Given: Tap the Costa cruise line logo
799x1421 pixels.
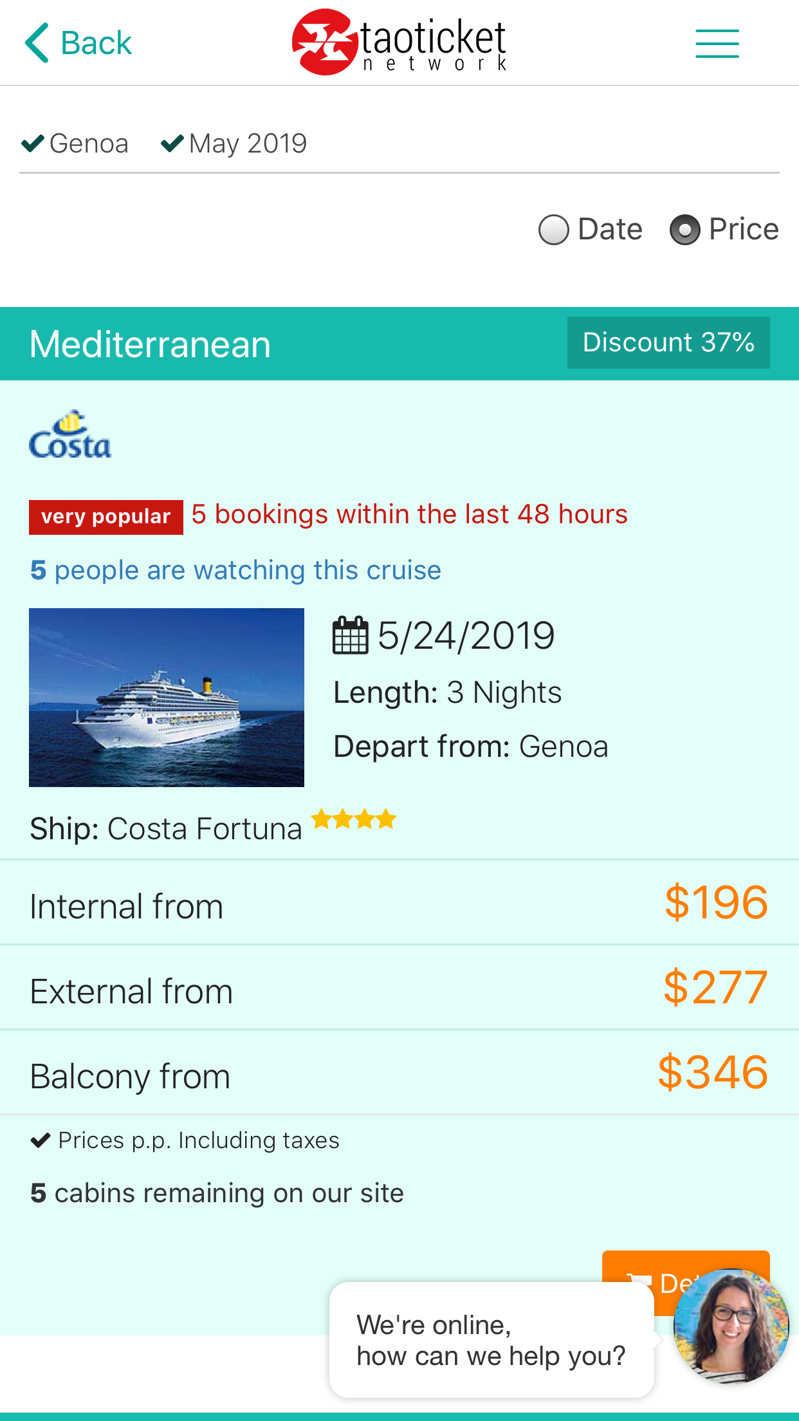Looking at the screenshot, I should [70, 436].
